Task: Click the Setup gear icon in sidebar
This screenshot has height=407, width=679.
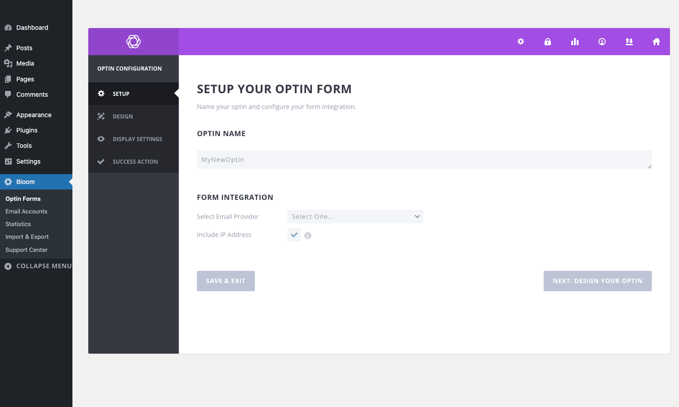Action: (101, 94)
